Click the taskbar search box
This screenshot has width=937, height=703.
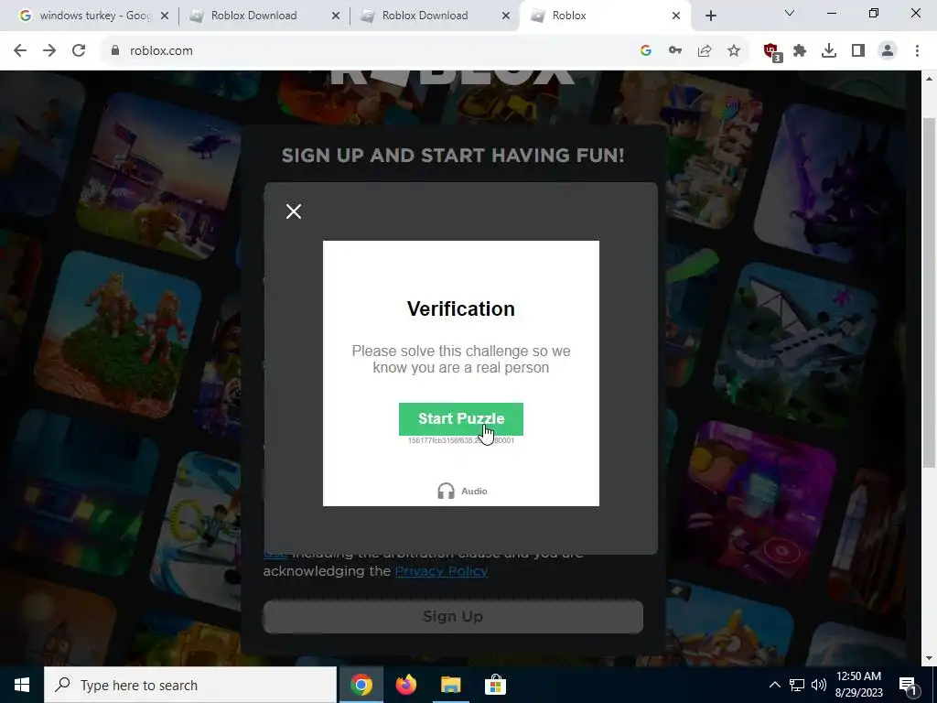tap(190, 685)
